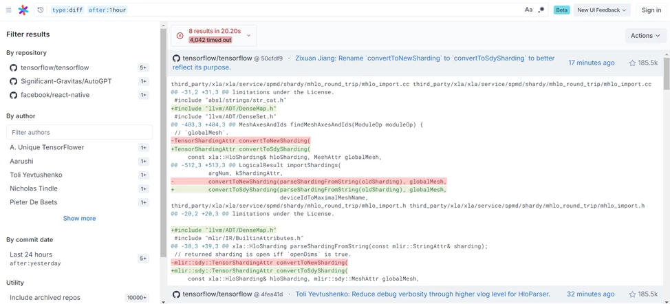Viewport: 670px width, 304px height.
Task: Click the Beta badge
Action: 561,10
